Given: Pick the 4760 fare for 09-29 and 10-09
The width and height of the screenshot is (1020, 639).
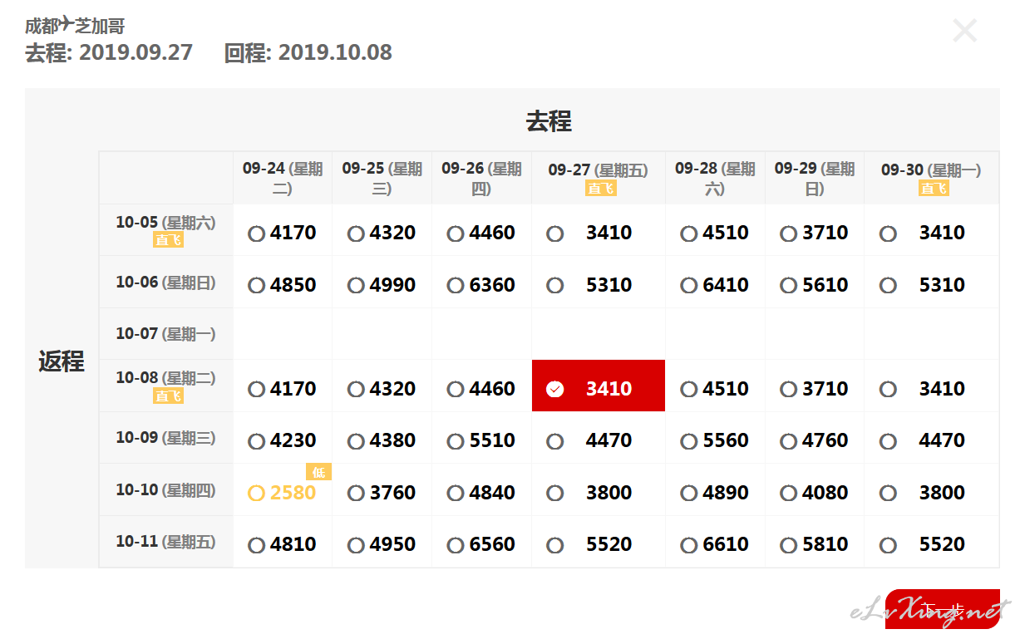Looking at the screenshot, I should coord(788,441).
